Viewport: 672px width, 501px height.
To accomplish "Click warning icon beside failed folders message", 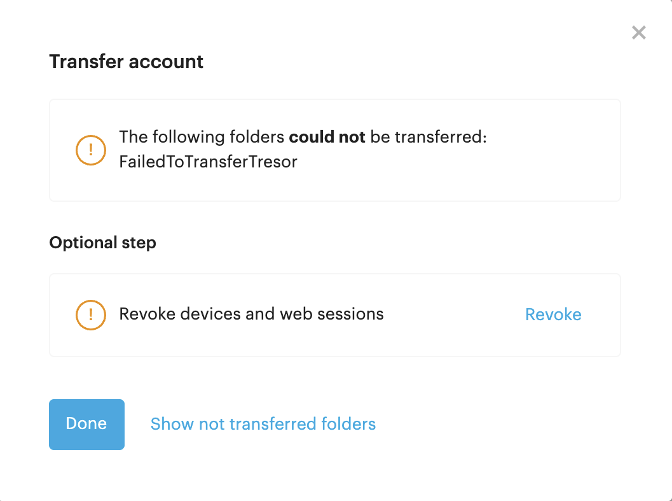I will point(91,150).
